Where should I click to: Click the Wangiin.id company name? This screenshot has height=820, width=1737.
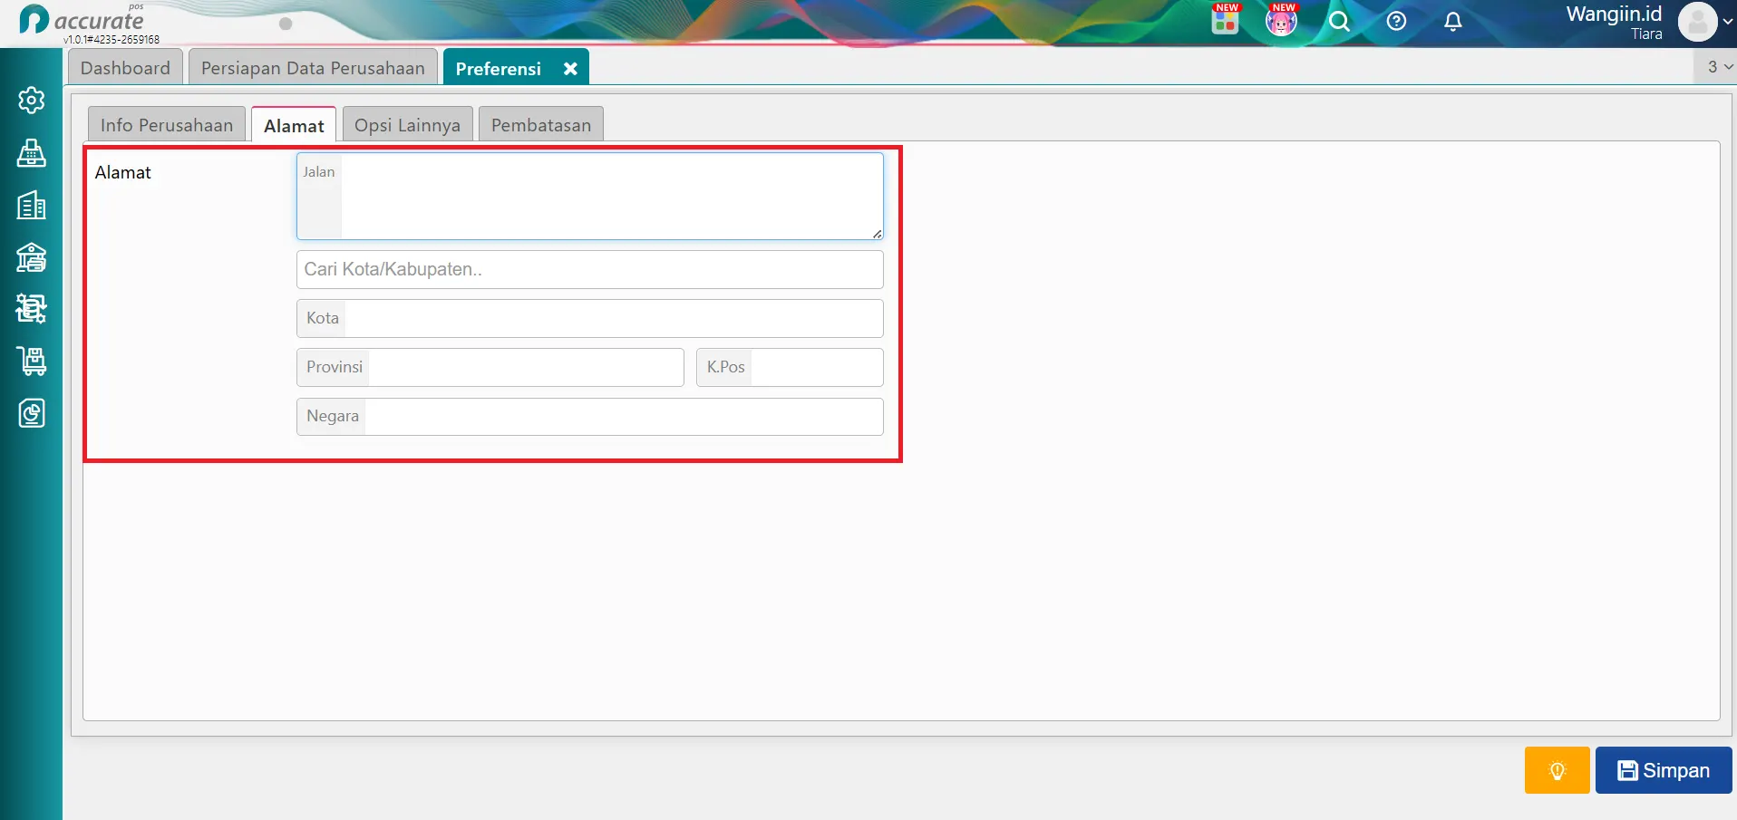pos(1614,14)
